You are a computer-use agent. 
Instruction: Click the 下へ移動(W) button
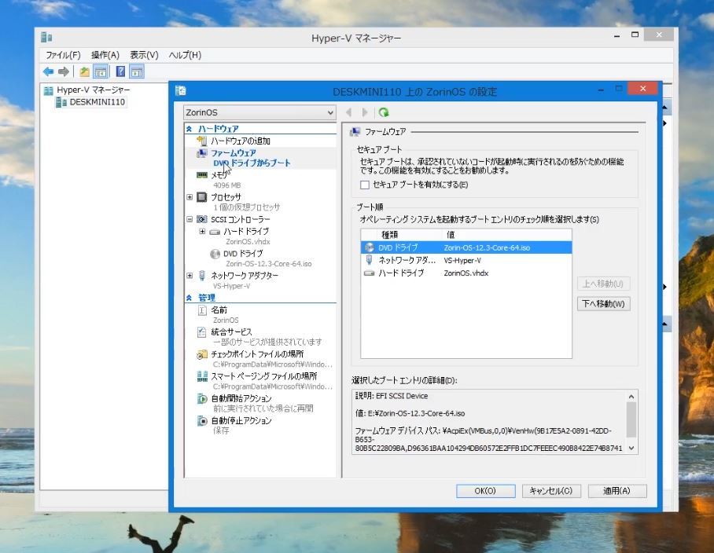[x=603, y=304]
